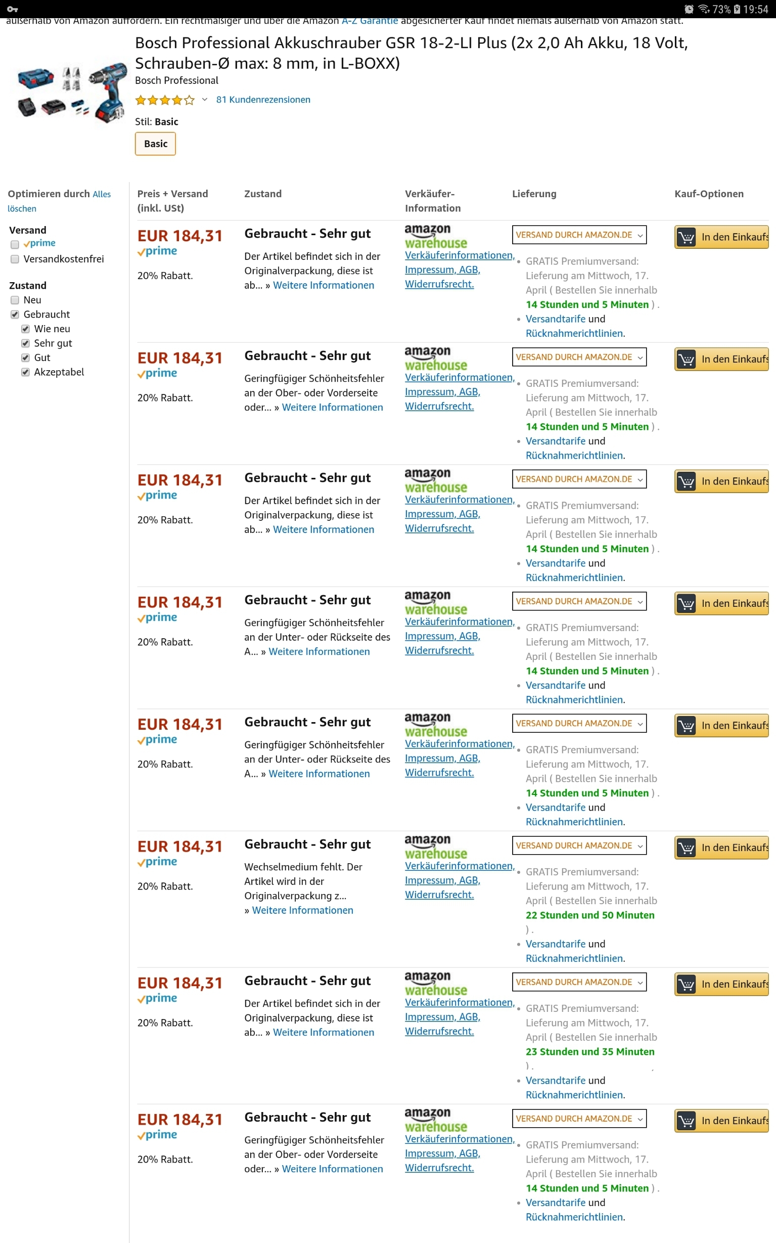
Task: Check the Versandkostenfrei filter
Action: 15,259
